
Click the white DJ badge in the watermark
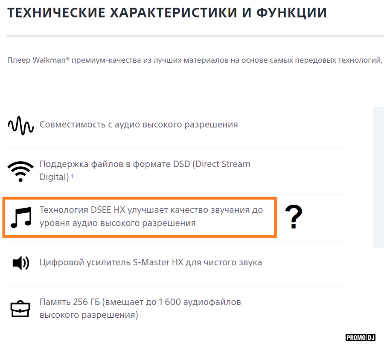(x=371, y=338)
